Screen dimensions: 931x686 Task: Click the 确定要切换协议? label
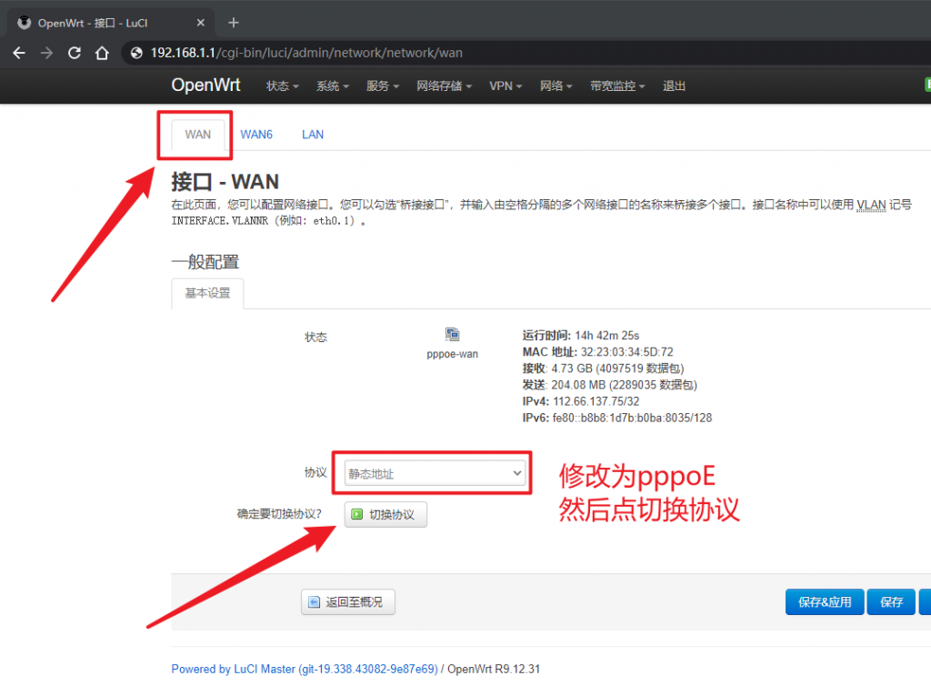tap(279, 514)
